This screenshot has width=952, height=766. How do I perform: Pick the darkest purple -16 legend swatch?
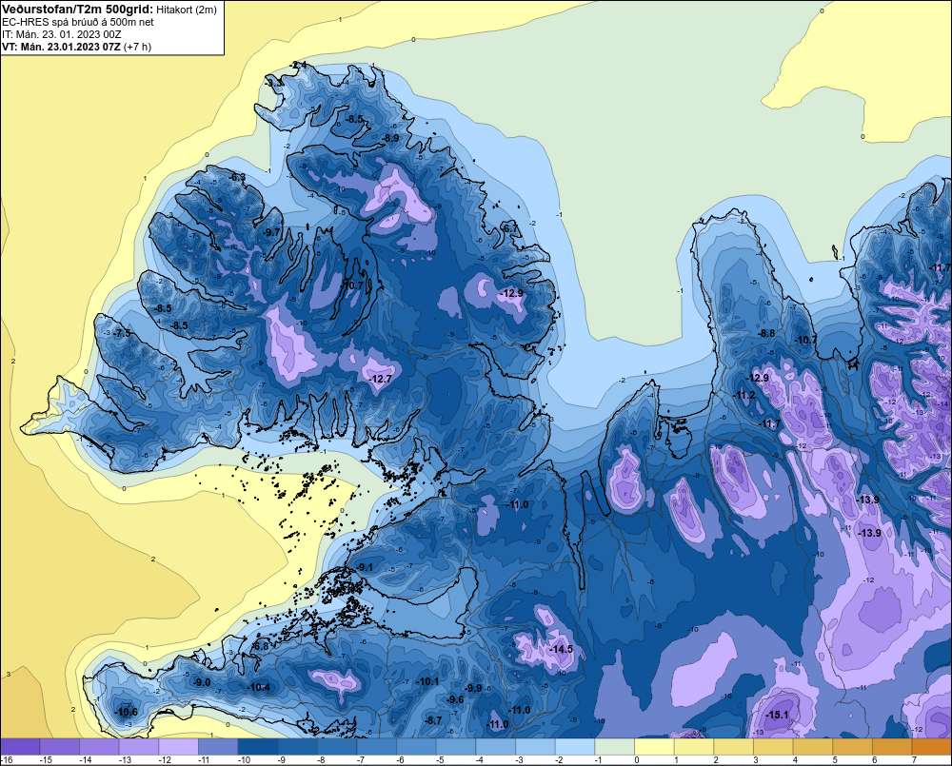pyautogui.click(x=20, y=746)
